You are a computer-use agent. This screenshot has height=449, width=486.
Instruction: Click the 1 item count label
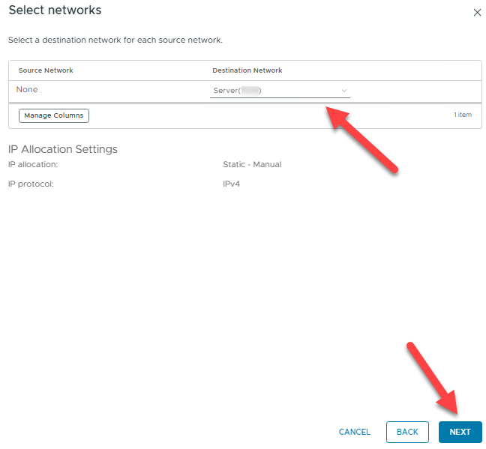pyautogui.click(x=462, y=115)
